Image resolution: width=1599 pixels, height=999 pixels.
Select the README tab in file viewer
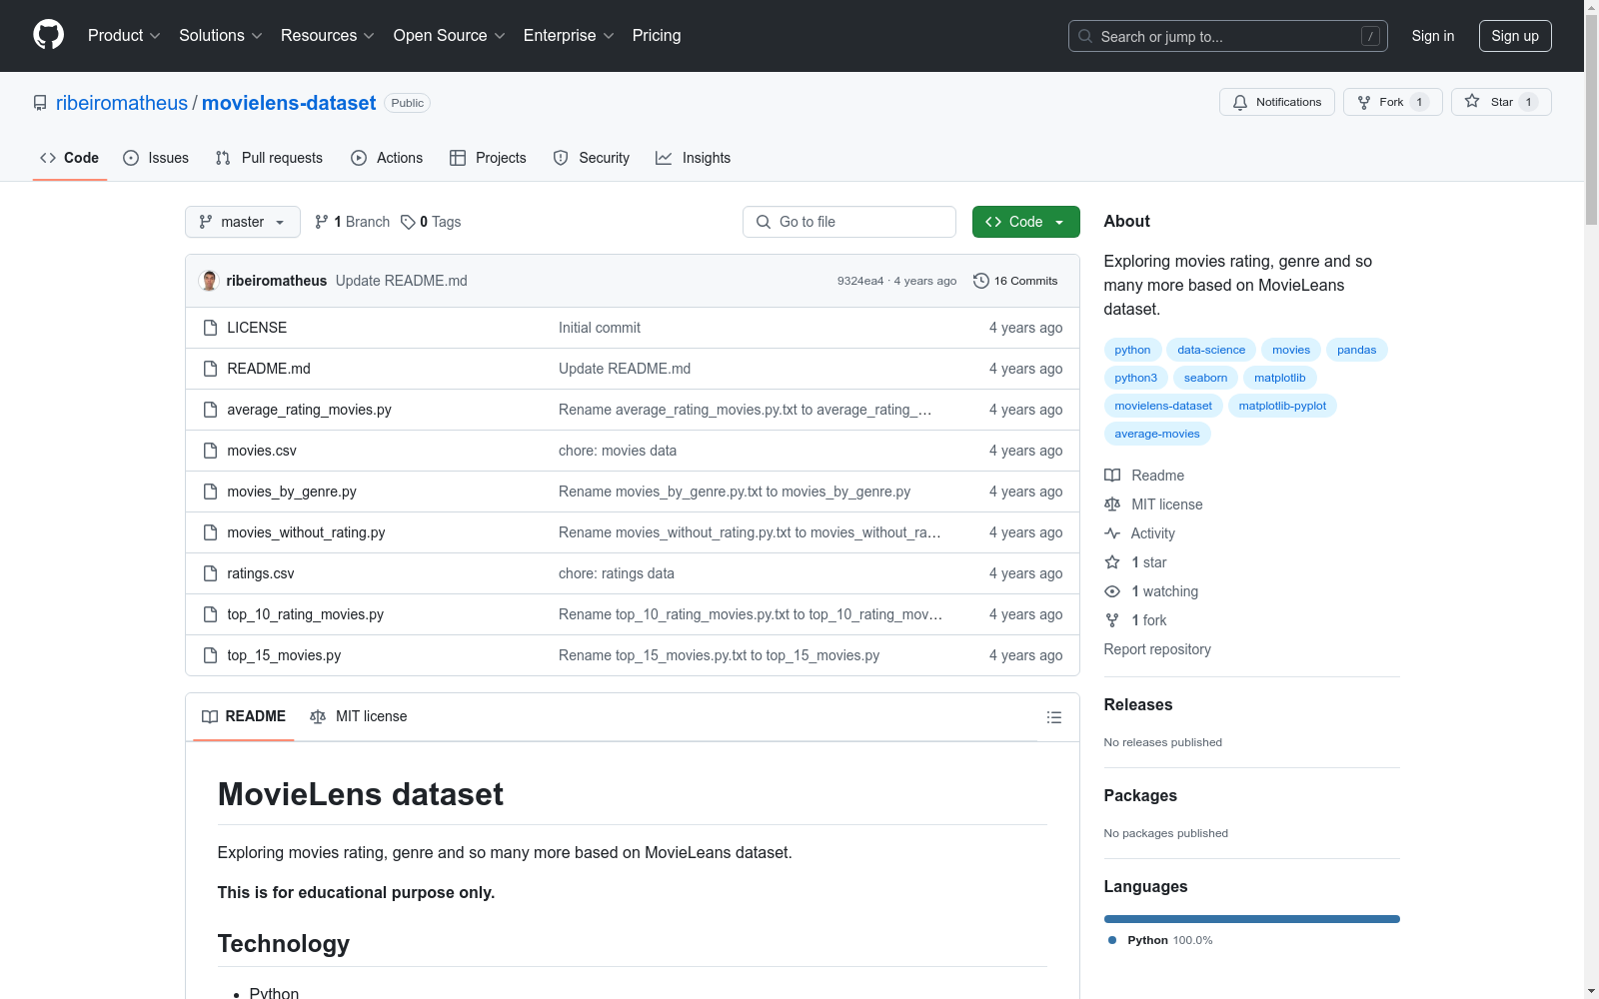(244, 716)
